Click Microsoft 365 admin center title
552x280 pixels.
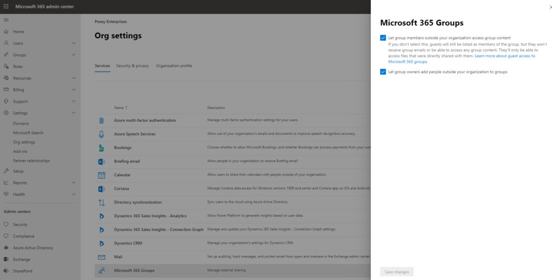click(x=45, y=6)
